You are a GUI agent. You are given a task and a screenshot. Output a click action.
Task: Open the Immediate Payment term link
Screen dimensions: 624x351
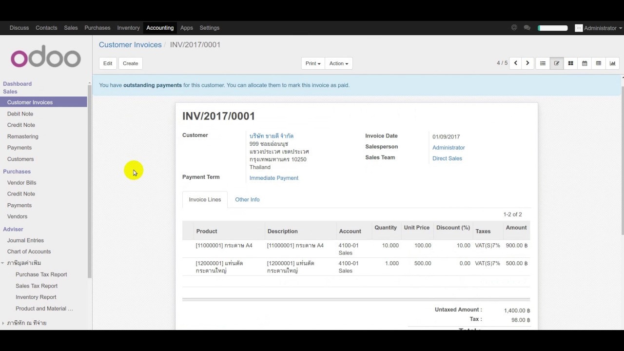(x=274, y=178)
